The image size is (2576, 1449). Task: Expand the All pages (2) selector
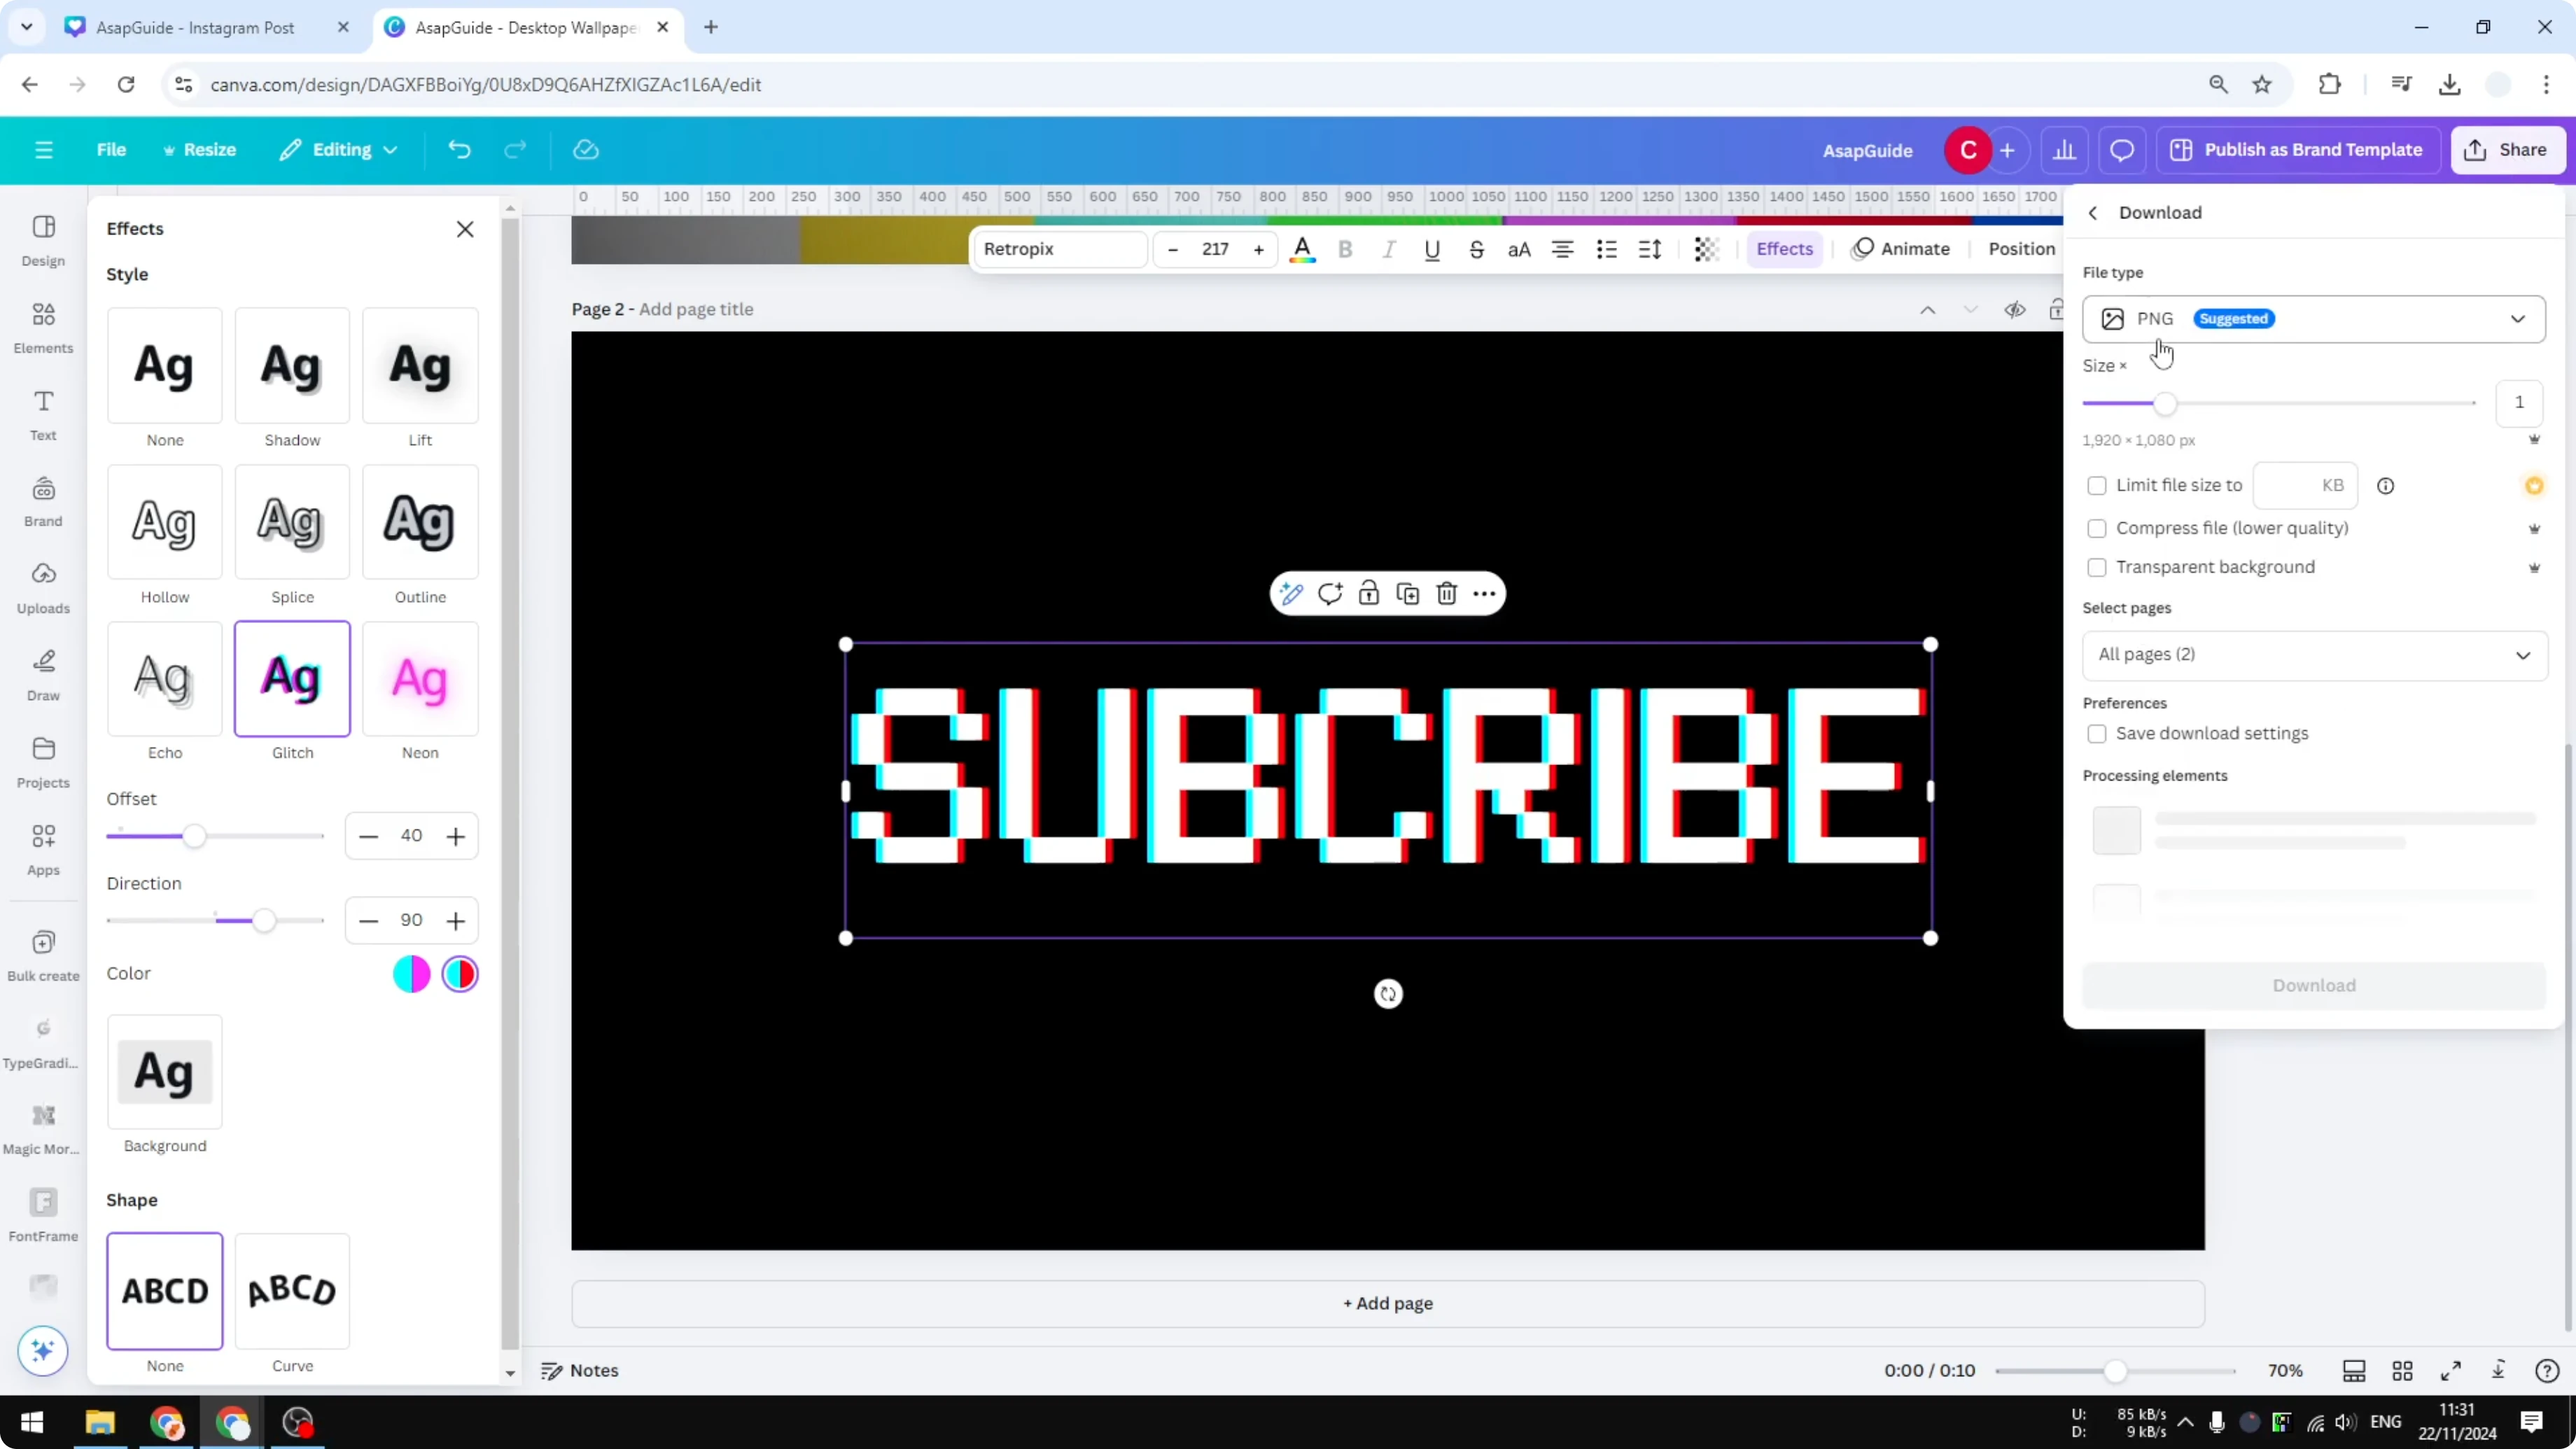[2313, 655]
